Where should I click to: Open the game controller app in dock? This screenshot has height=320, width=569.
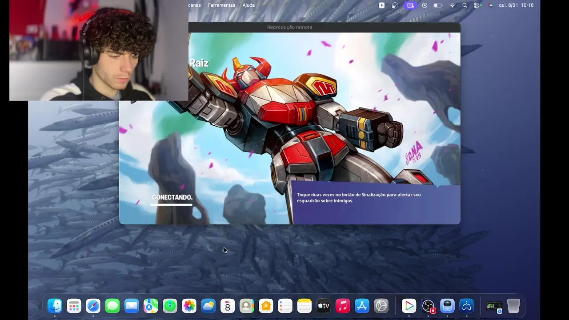[467, 306]
